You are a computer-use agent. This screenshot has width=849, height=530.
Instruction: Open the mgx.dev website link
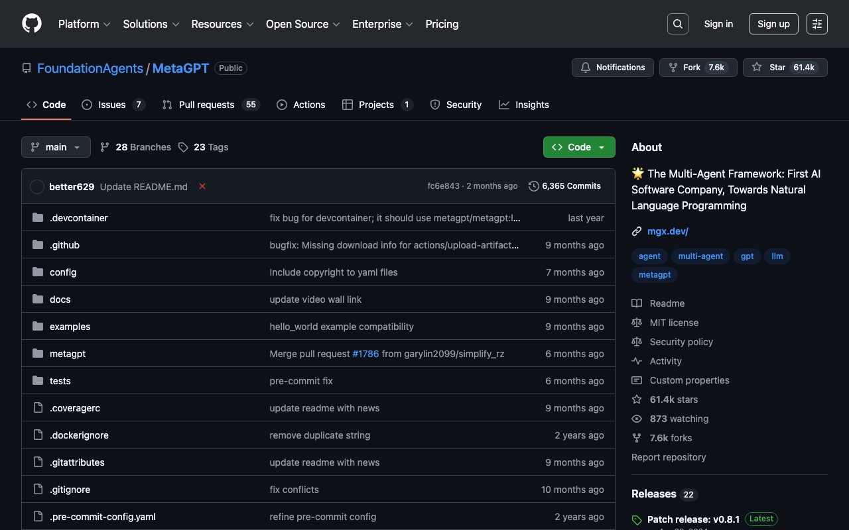click(x=667, y=231)
